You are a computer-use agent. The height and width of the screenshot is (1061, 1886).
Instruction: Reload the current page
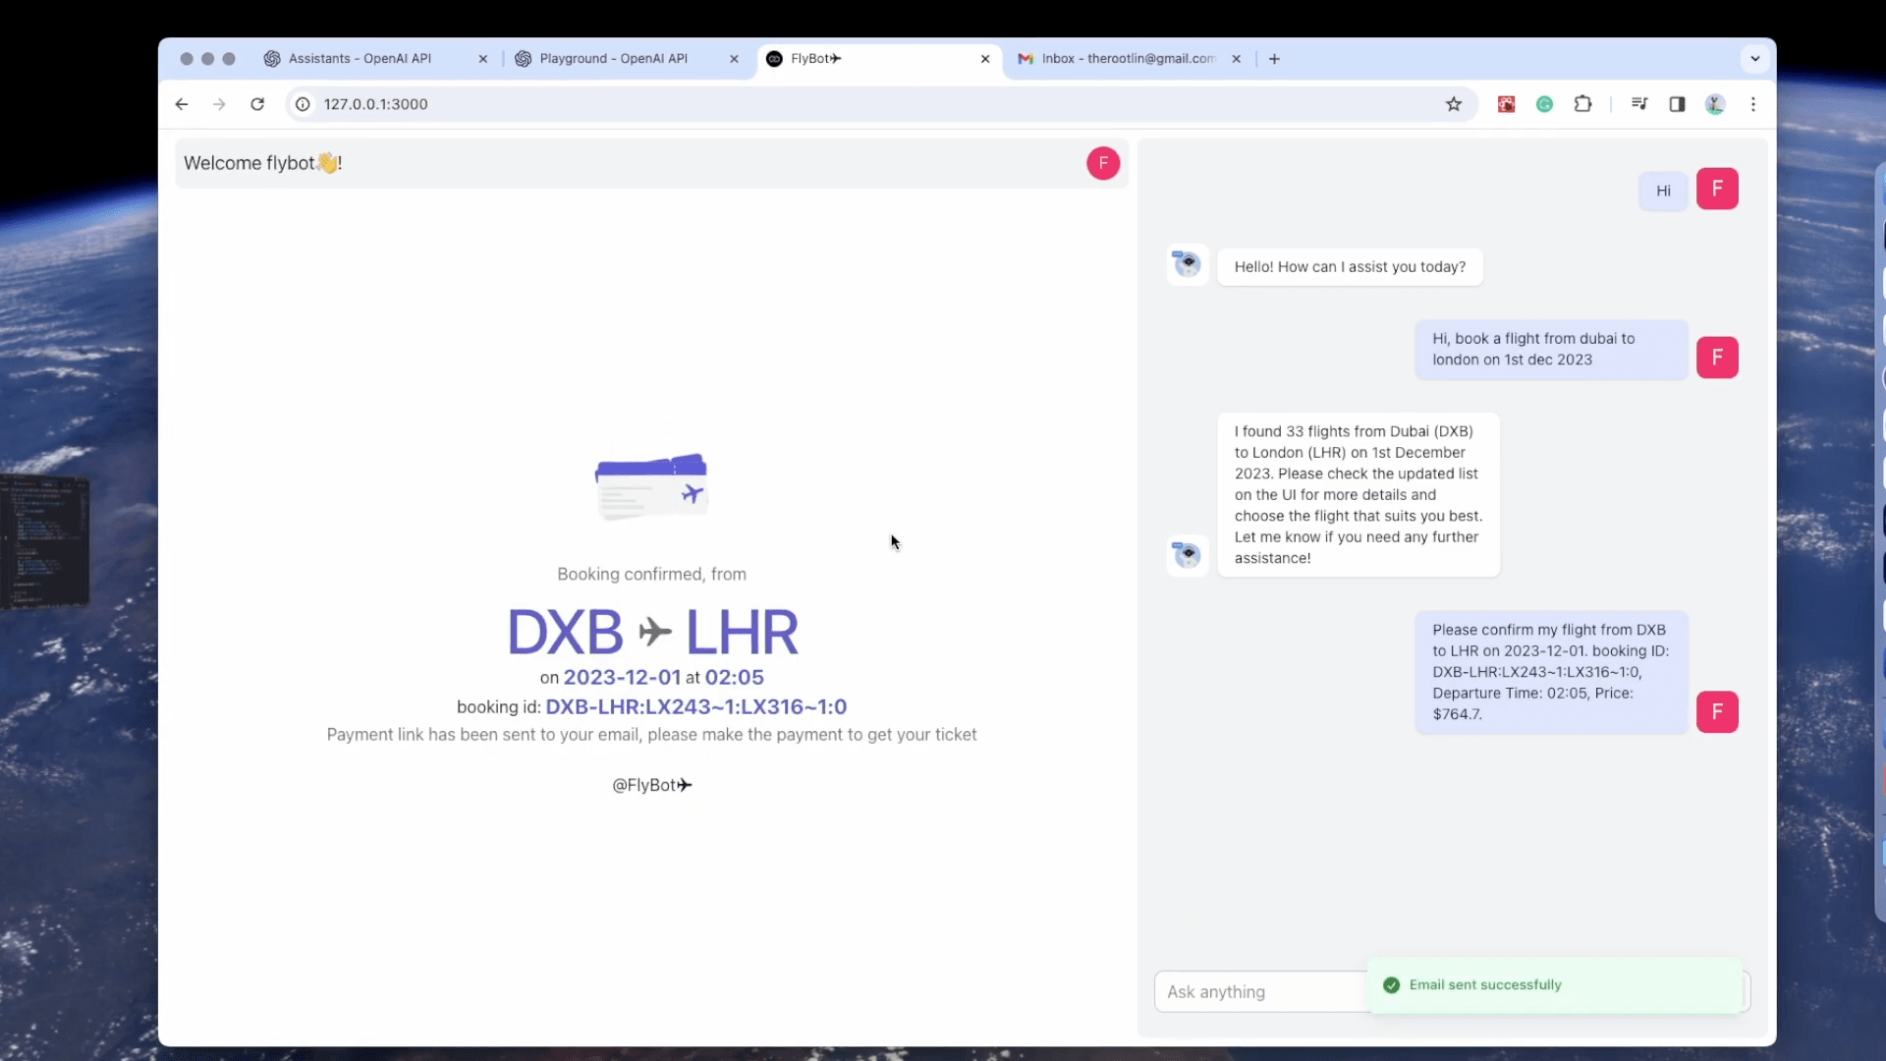click(x=257, y=104)
